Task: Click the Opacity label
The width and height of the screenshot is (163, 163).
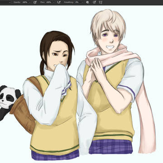Action: point(17,2)
